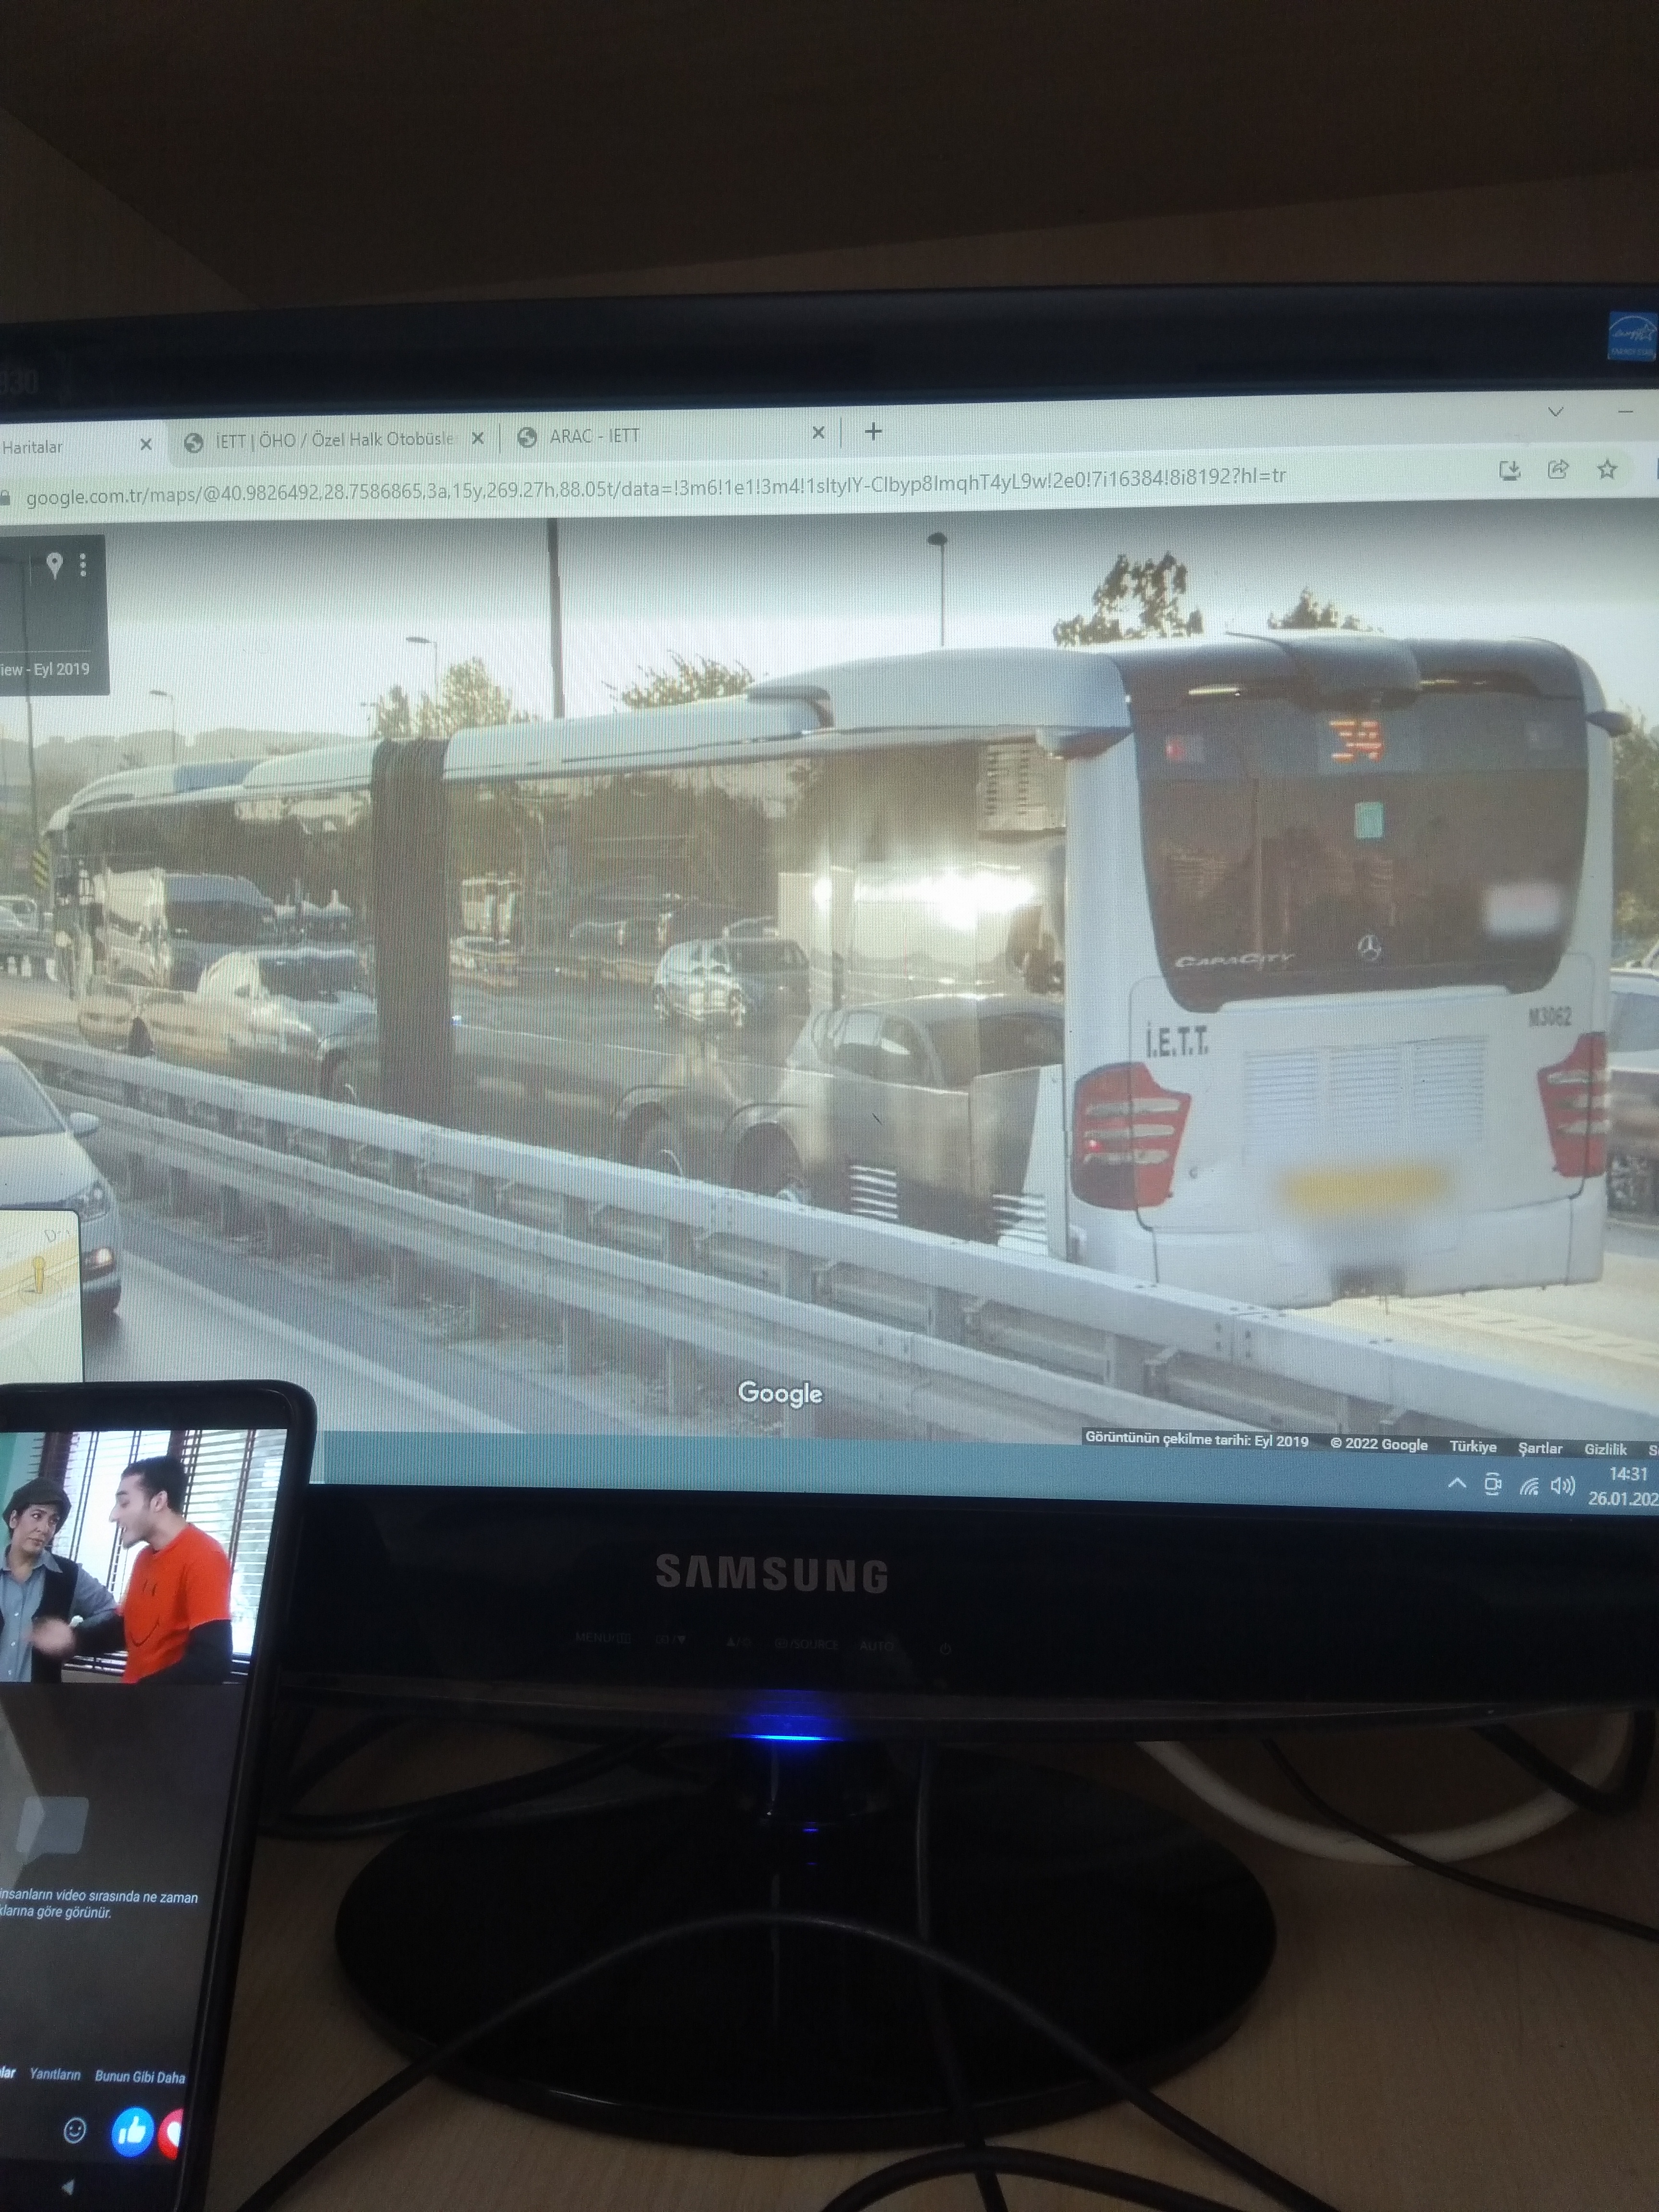This screenshot has width=1659, height=2212.
Task: Show hidden system tray icons chevron
Action: coord(1457,1484)
